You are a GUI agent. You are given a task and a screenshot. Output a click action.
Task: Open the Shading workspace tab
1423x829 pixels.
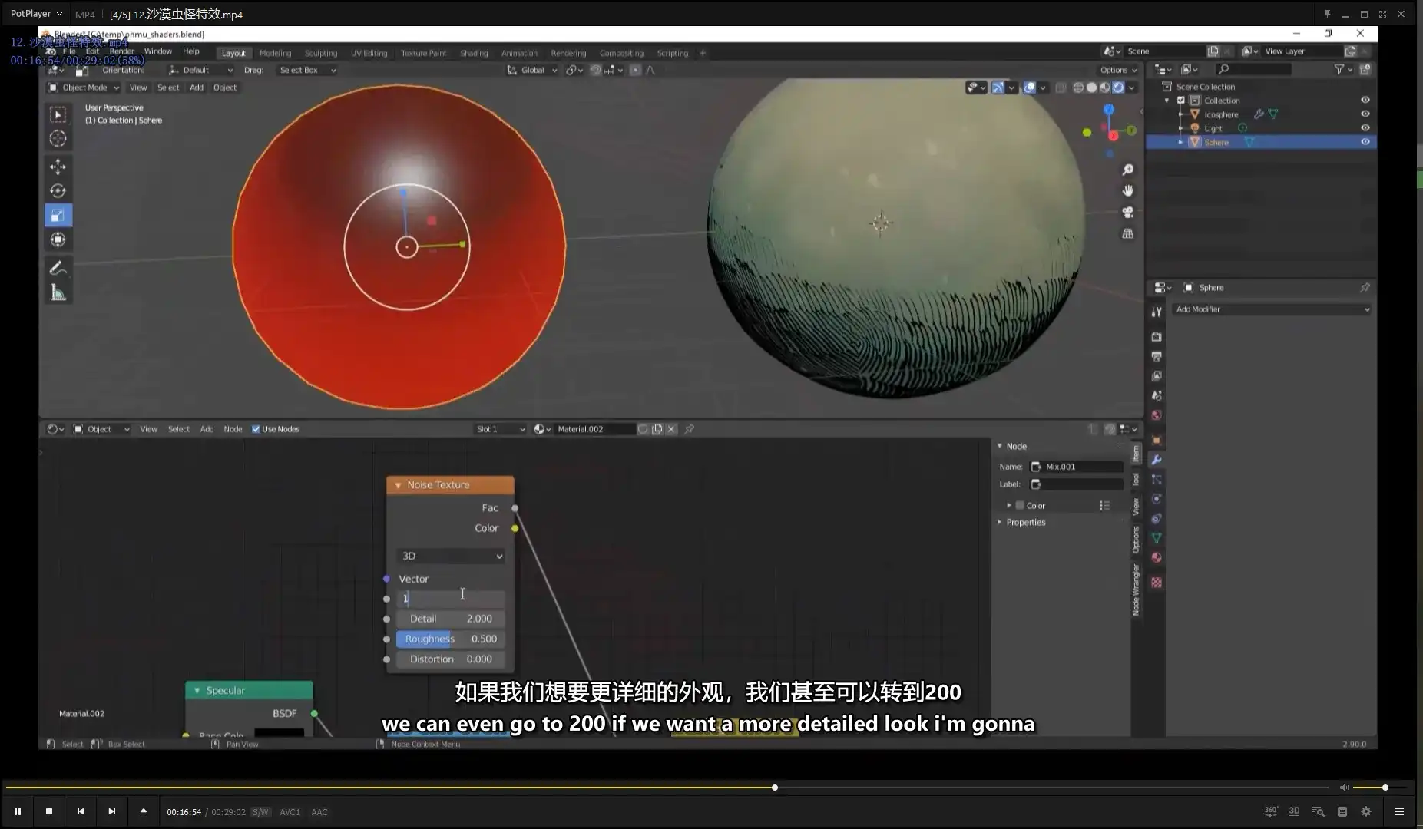pyautogui.click(x=473, y=52)
